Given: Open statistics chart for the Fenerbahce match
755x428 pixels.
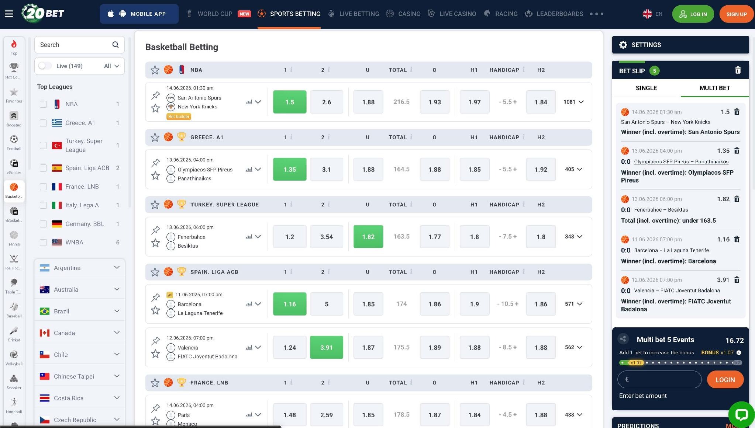Looking at the screenshot, I should click(249, 237).
